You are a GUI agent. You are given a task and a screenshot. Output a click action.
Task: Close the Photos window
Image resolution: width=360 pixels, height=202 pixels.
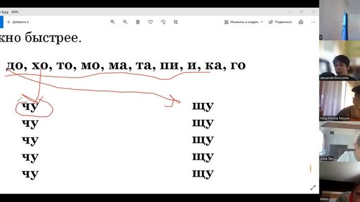(x=313, y=12)
